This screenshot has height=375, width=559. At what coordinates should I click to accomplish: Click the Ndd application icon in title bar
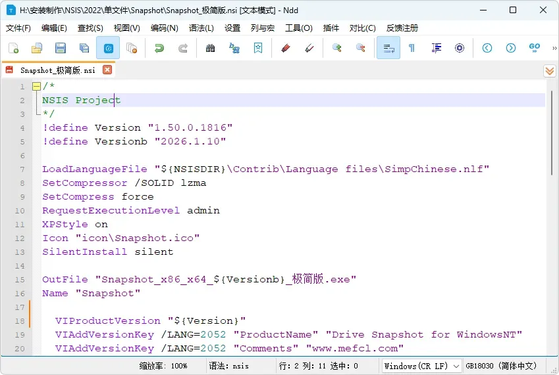point(11,11)
